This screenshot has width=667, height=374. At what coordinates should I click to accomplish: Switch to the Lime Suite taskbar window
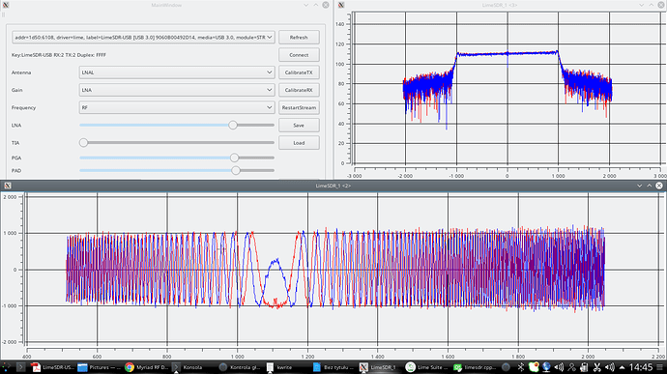click(x=426, y=367)
